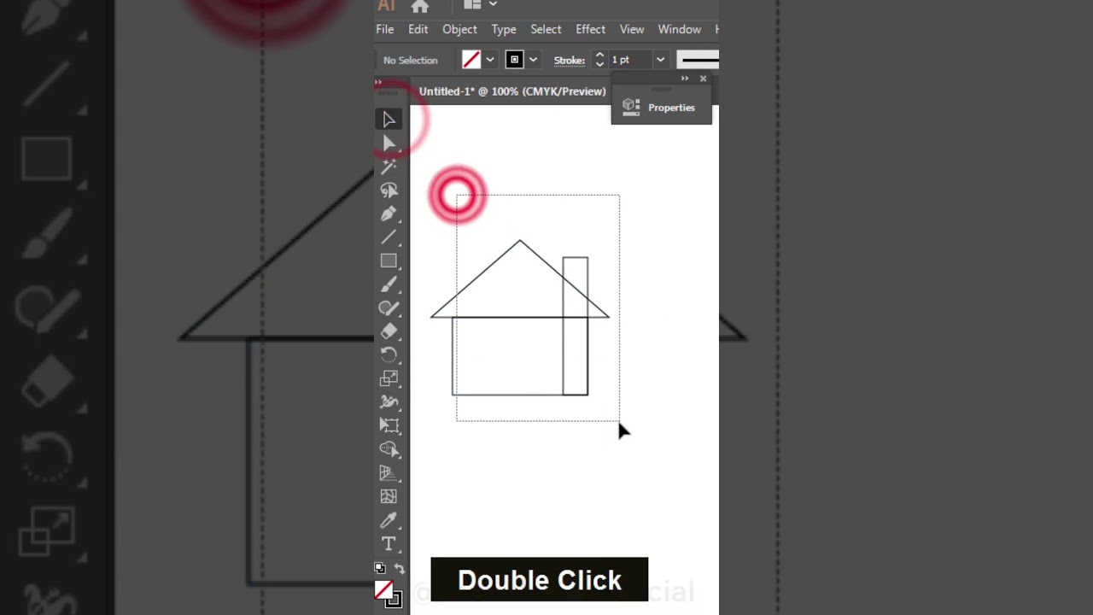Open the control bar stroke color dropdown

tap(533, 60)
